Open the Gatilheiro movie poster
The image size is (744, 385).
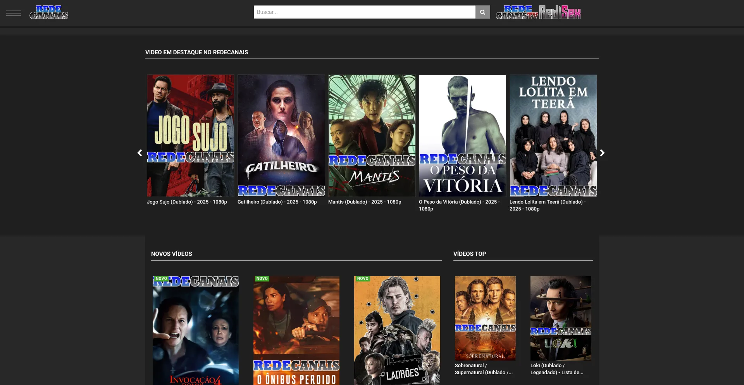(281, 135)
